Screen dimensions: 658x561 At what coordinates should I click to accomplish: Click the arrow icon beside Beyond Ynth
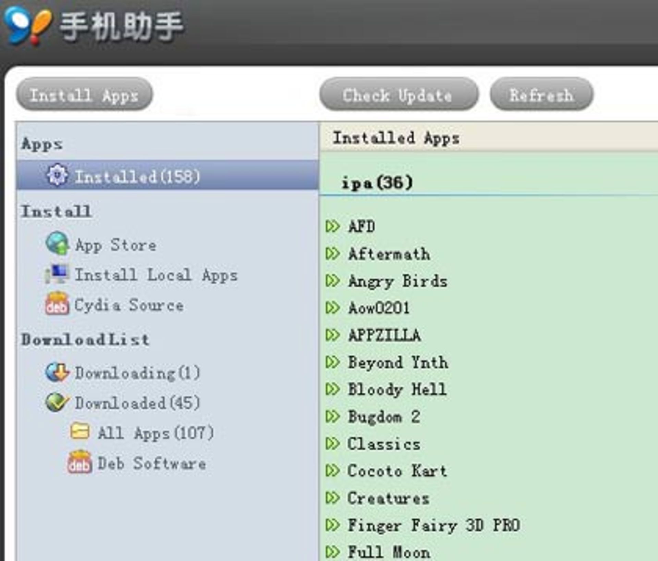(333, 362)
